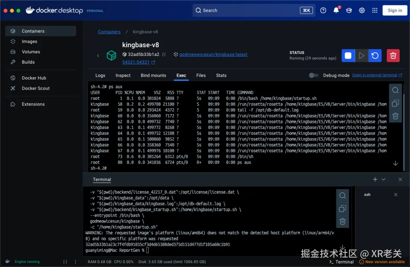This screenshot has height=267, width=410.
Task: Expand the terminal options chevron dropdown
Action: (x=383, y=180)
